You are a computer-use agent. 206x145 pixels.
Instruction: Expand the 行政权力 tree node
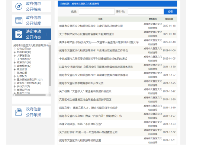pyautogui.click(x=15, y=76)
